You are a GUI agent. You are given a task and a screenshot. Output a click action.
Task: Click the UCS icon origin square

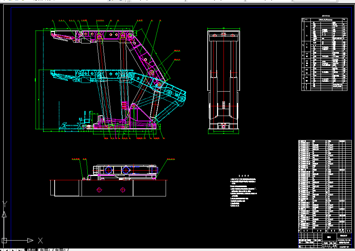(x=4, y=240)
